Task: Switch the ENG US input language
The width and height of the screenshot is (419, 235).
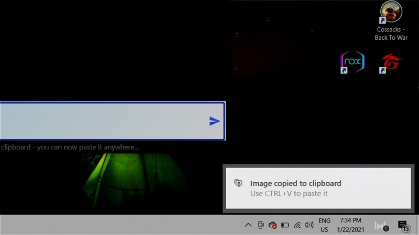Action: click(324, 225)
